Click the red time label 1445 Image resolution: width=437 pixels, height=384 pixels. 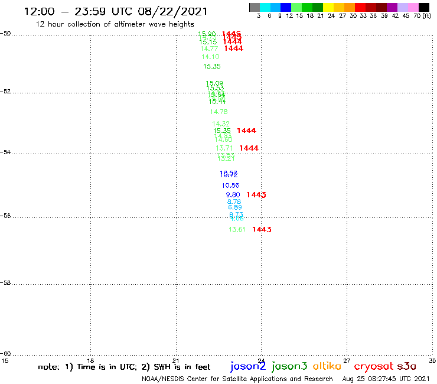[x=231, y=34]
